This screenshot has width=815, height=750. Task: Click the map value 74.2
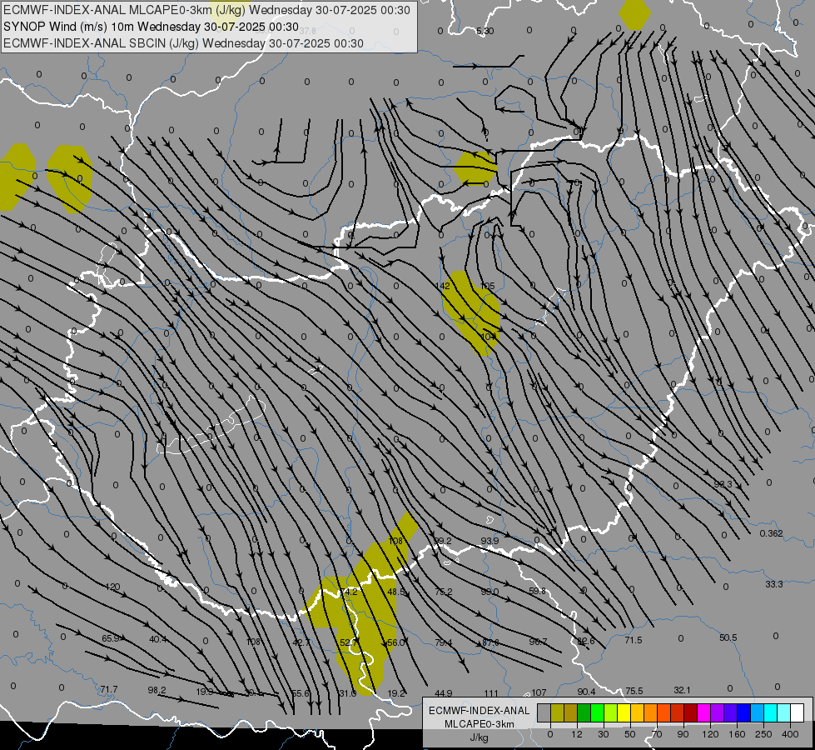click(349, 592)
